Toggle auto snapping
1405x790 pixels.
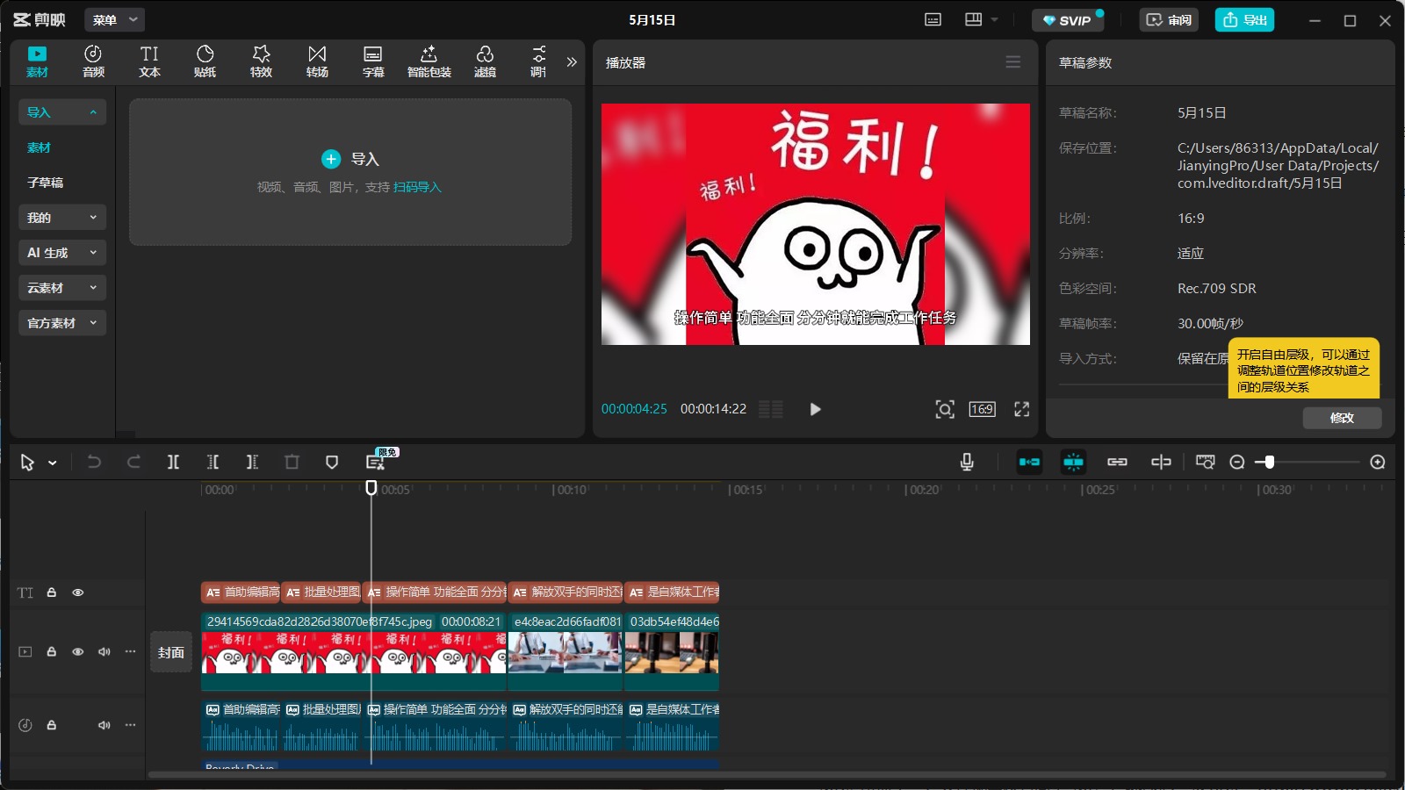[1073, 462]
